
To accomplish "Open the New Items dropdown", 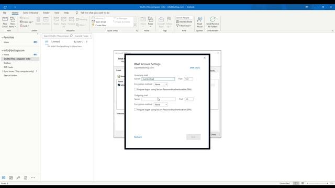I will click(13, 22).
